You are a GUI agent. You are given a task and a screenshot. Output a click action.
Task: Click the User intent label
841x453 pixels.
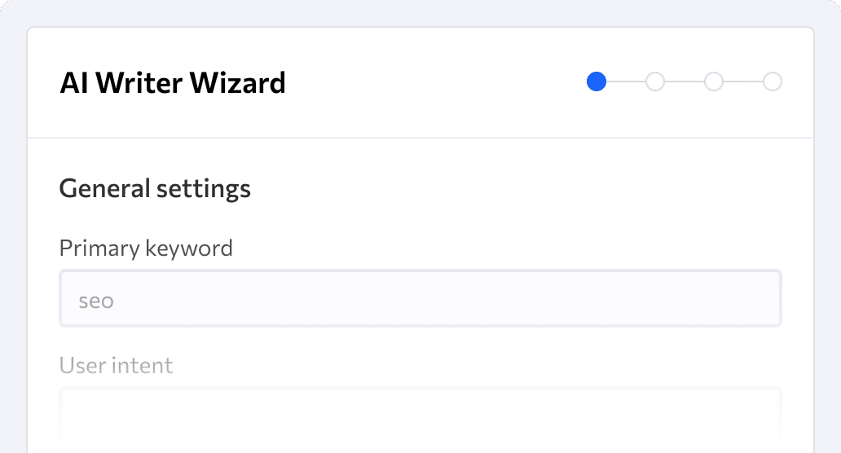coord(116,366)
